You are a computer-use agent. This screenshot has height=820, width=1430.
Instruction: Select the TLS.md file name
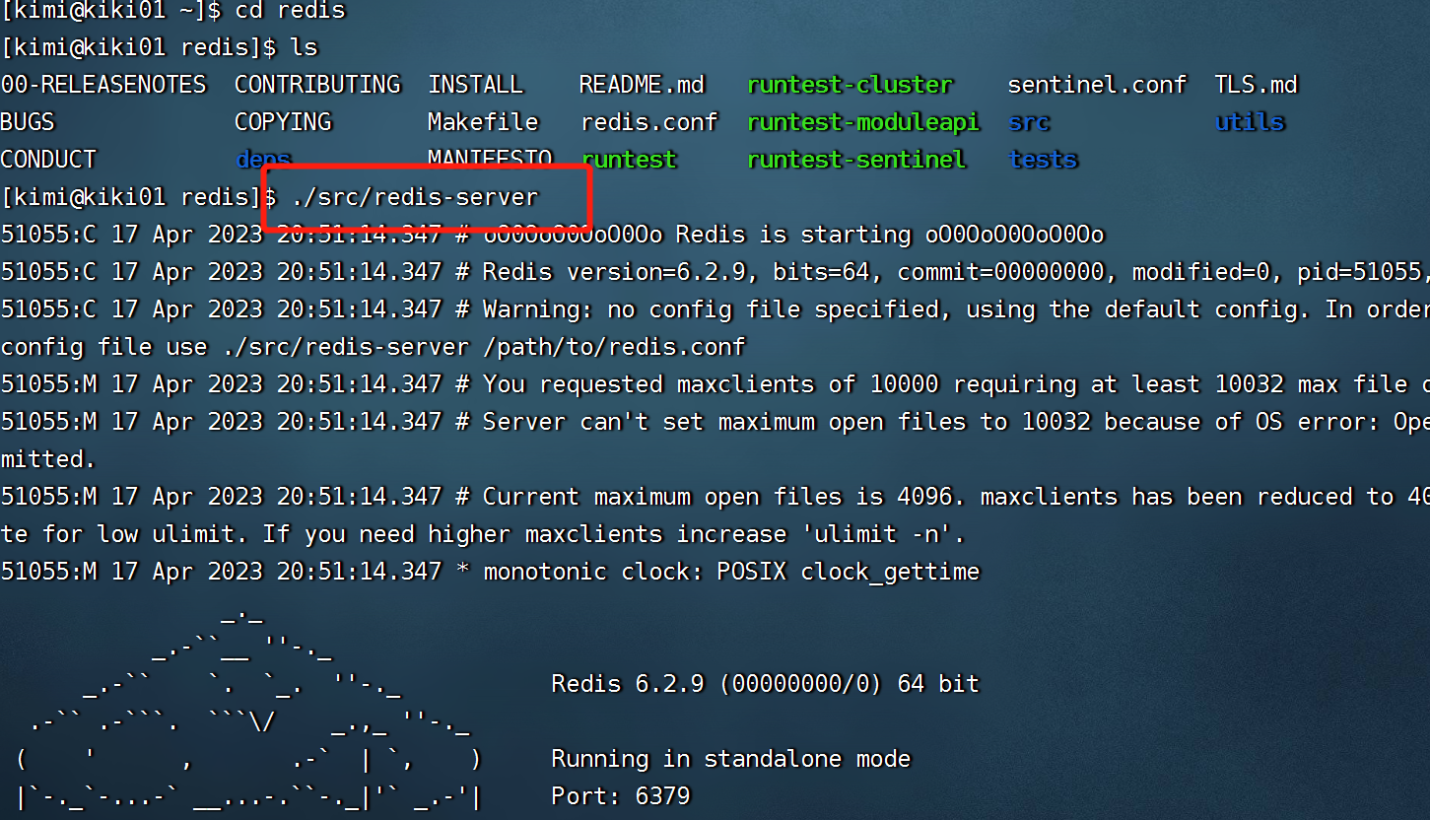tap(1256, 85)
